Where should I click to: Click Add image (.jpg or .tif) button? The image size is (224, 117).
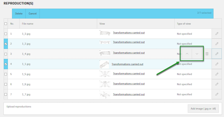coord(203,109)
